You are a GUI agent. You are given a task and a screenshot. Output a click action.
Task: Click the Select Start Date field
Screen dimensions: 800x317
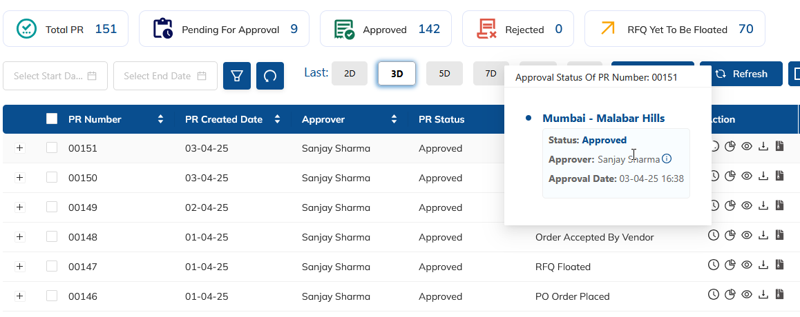[x=55, y=76]
